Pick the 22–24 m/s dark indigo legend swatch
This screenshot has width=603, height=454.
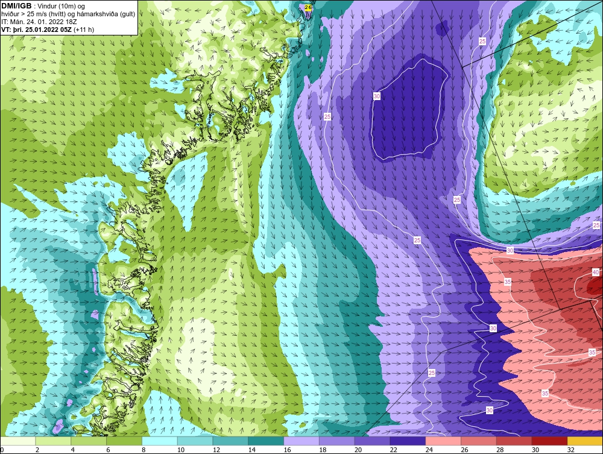tap(408, 441)
